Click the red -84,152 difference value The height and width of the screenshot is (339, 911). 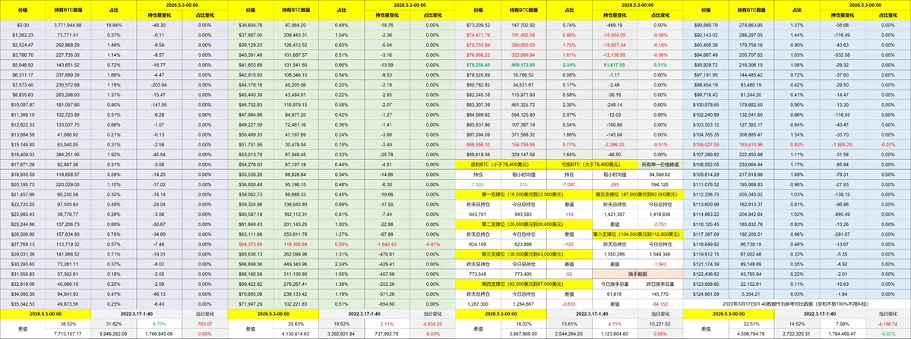[660, 303]
